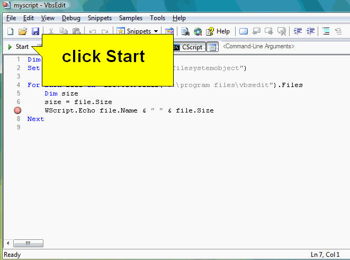Open the Help menu
Image resolution: width=350 pixels, height=260 pixels.
pyautogui.click(x=179, y=18)
